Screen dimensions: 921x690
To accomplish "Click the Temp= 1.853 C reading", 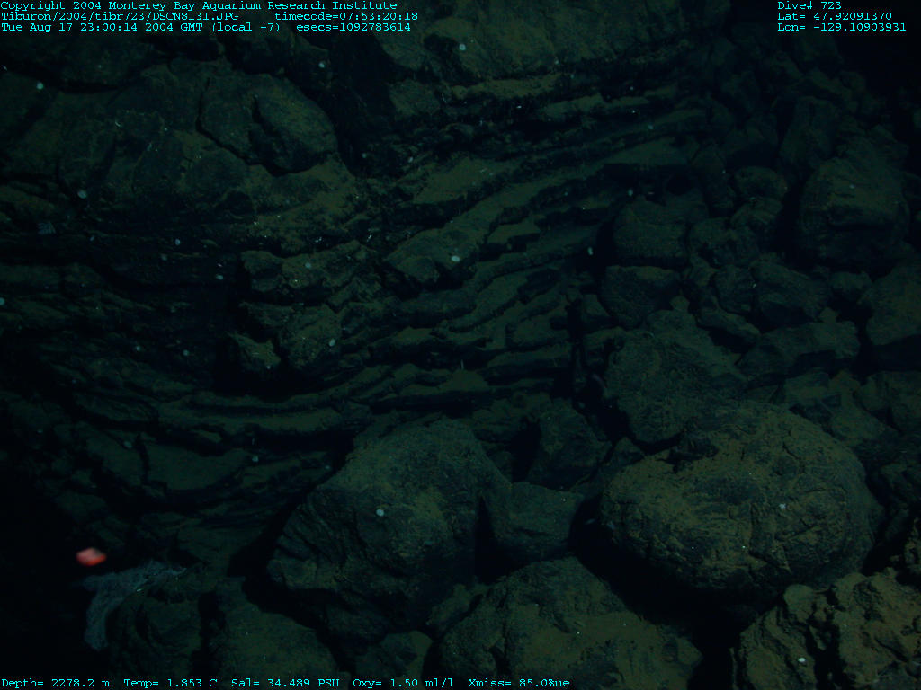I will tap(170, 683).
